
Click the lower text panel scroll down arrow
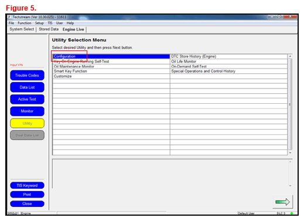[x=290, y=186]
